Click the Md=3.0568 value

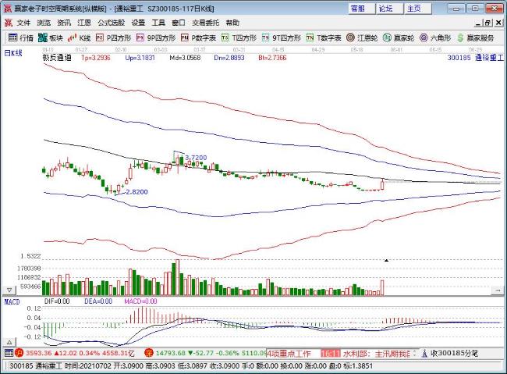pos(185,58)
